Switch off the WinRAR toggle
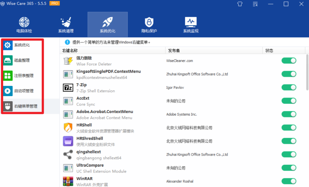 pyautogui.click(x=289, y=181)
